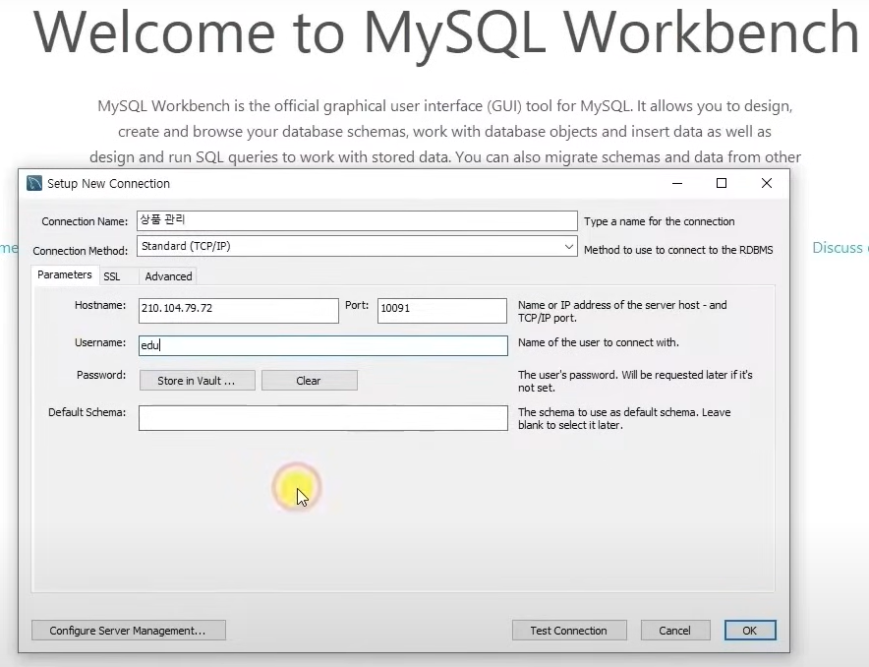Click the Password label
Screen dimensions: 869x667
(101, 375)
